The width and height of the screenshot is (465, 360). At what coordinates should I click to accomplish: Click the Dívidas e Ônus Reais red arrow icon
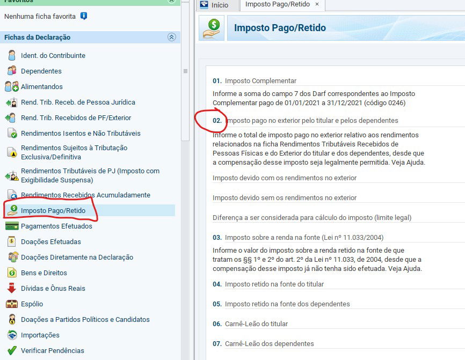click(x=12, y=288)
